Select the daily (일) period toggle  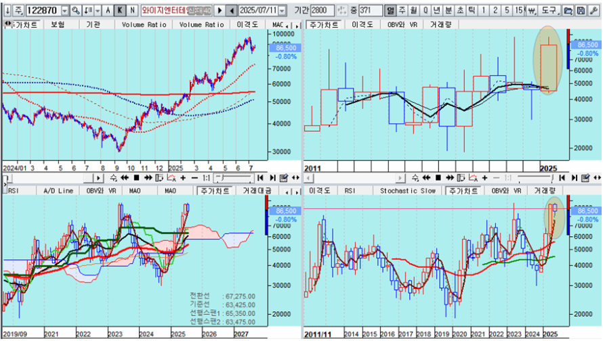(390, 11)
